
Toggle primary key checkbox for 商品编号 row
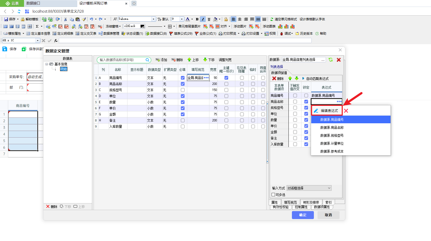[226, 78]
